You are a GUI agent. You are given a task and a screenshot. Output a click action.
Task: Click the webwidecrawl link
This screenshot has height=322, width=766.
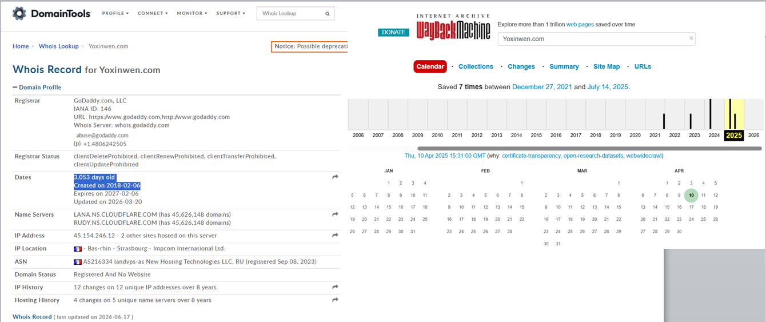coord(644,156)
